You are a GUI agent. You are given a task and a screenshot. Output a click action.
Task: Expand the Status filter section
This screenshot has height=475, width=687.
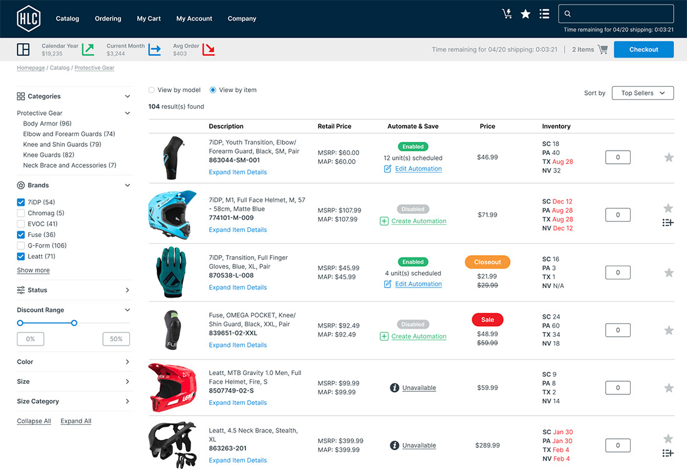(x=127, y=290)
